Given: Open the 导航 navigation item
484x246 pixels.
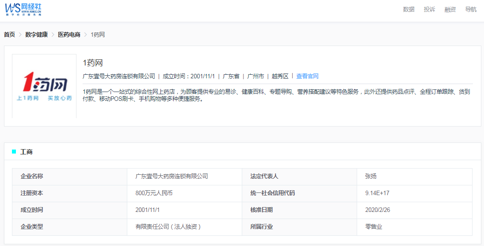Looking at the screenshot, I should coord(471,10).
